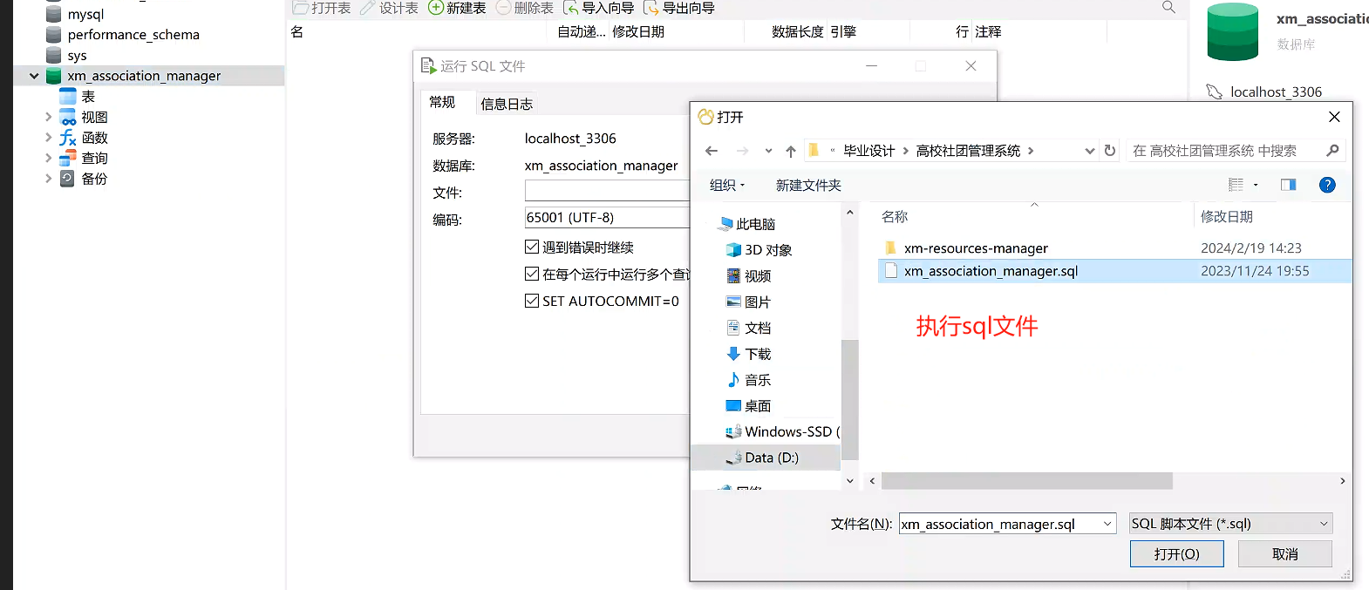1369x590 pixels.
Task: Select Windows-SSD drive in navigation pane
Action: [782, 431]
